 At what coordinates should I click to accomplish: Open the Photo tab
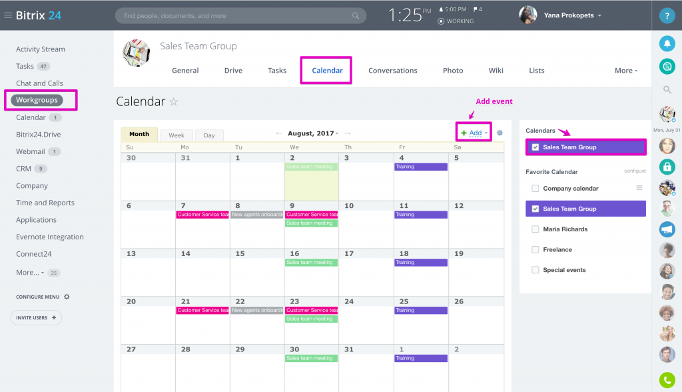pyautogui.click(x=453, y=71)
